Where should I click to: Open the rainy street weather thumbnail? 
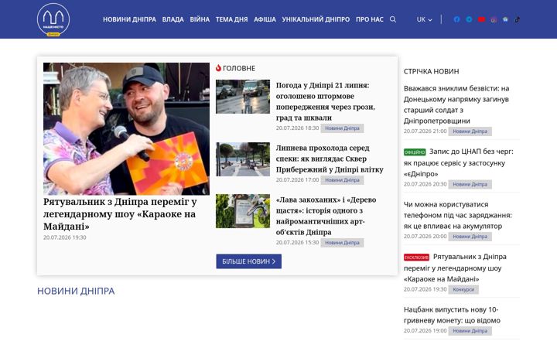click(x=243, y=97)
